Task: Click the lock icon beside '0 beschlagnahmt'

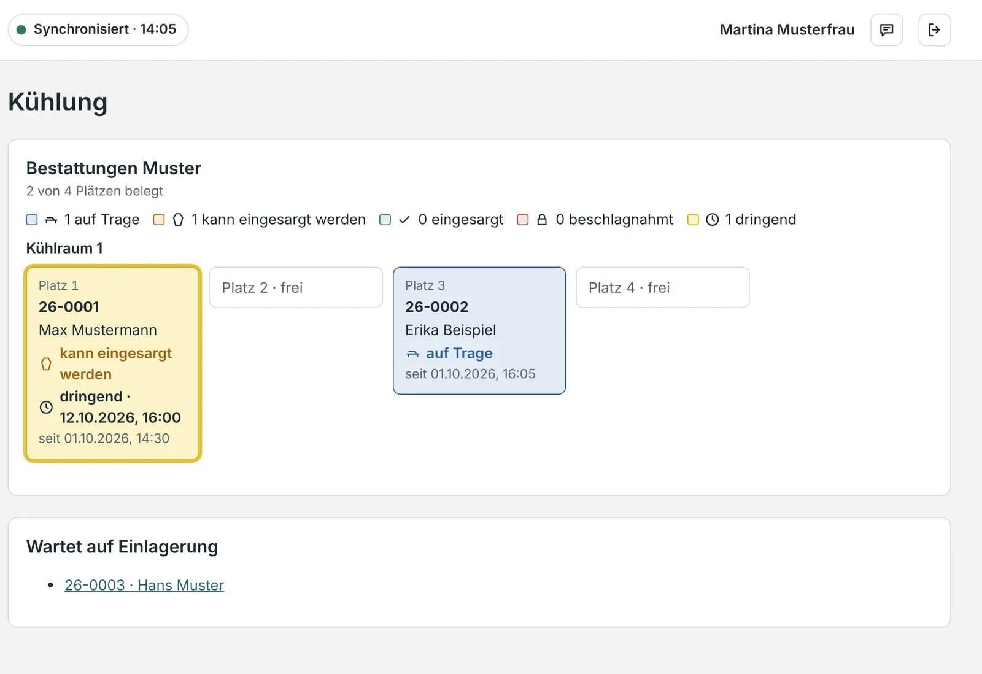Action: pos(542,220)
